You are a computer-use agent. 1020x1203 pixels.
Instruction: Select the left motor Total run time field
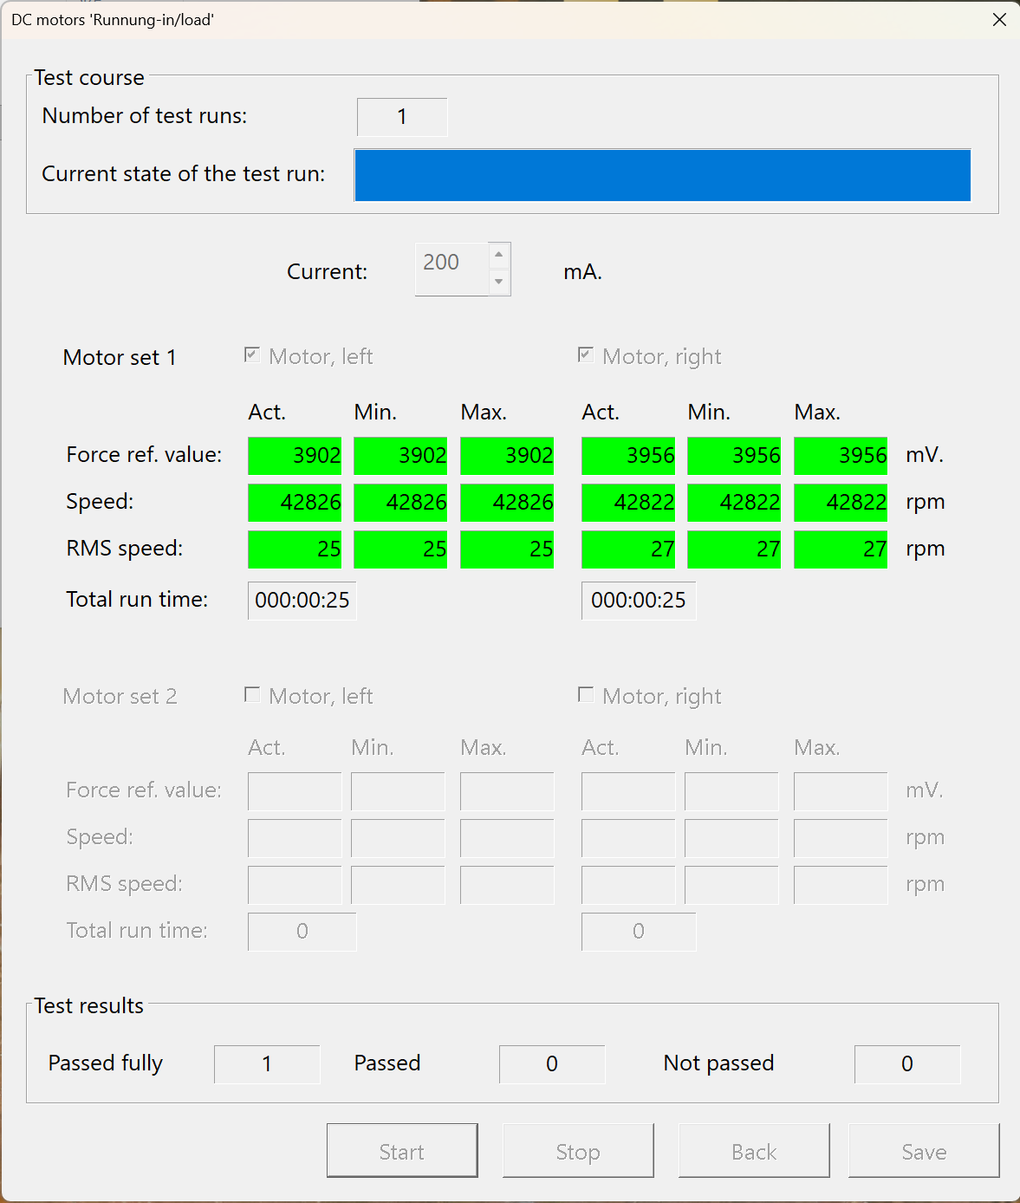pos(301,600)
